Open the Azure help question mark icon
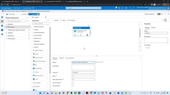The width and height of the screenshot is (170, 95). (130, 8)
